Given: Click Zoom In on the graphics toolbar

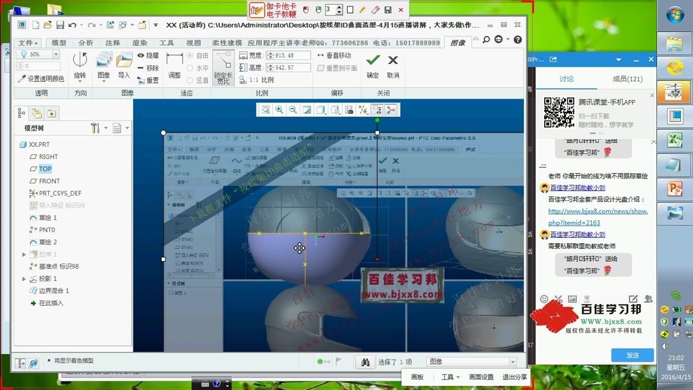Looking at the screenshot, I should [x=279, y=110].
